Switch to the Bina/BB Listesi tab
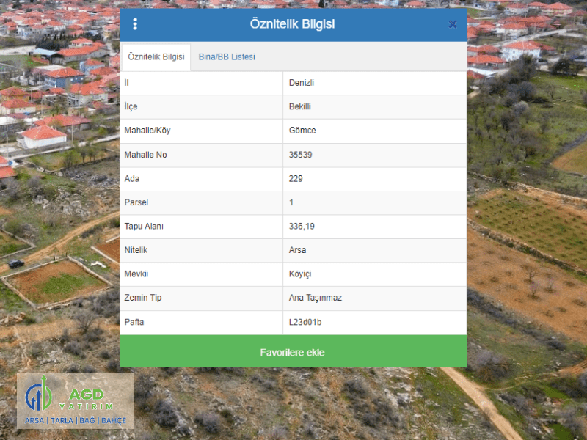Image resolution: width=587 pixels, height=440 pixels. pos(227,57)
